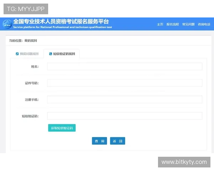
Task: Open the 报名流程 navigation link
Action: 173,24
